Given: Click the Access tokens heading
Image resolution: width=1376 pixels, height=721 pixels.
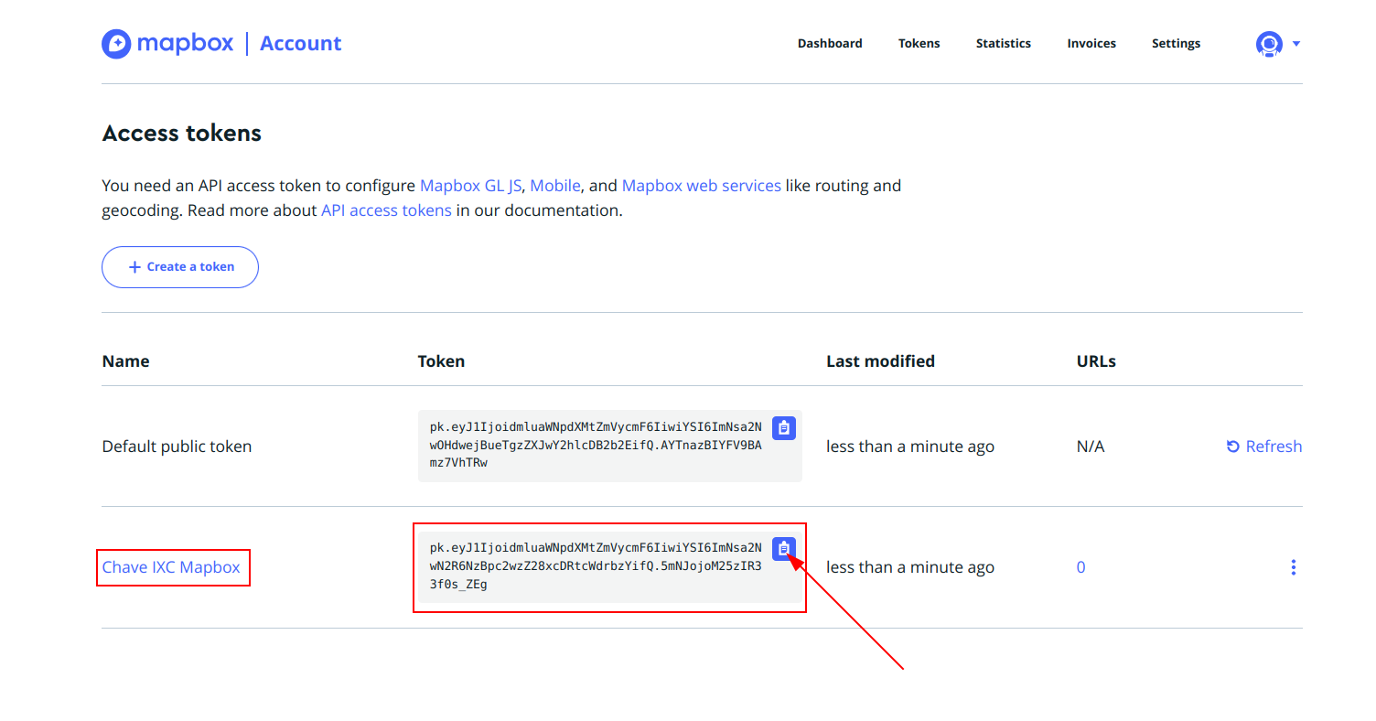Looking at the screenshot, I should (x=182, y=134).
